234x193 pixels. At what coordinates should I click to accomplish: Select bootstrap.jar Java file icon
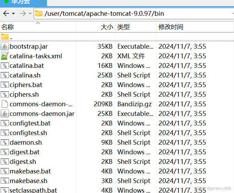(x=4, y=46)
